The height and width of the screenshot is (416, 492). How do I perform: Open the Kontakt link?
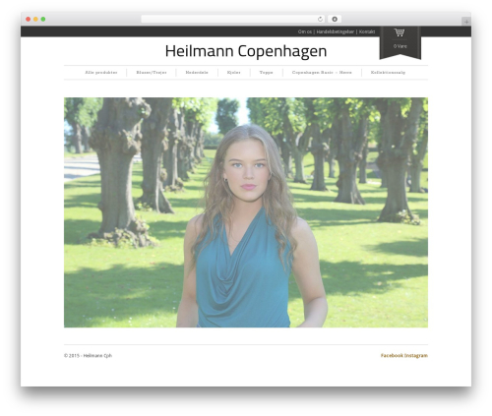click(367, 31)
